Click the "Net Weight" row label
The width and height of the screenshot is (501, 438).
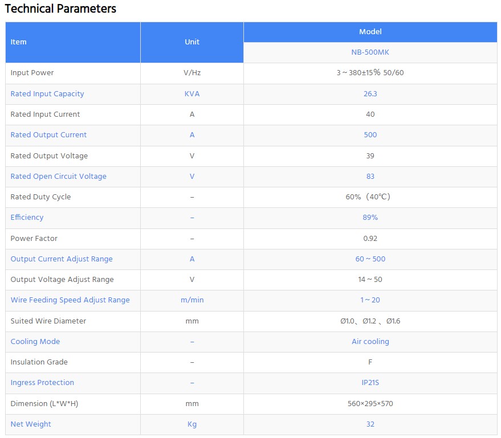(x=31, y=424)
